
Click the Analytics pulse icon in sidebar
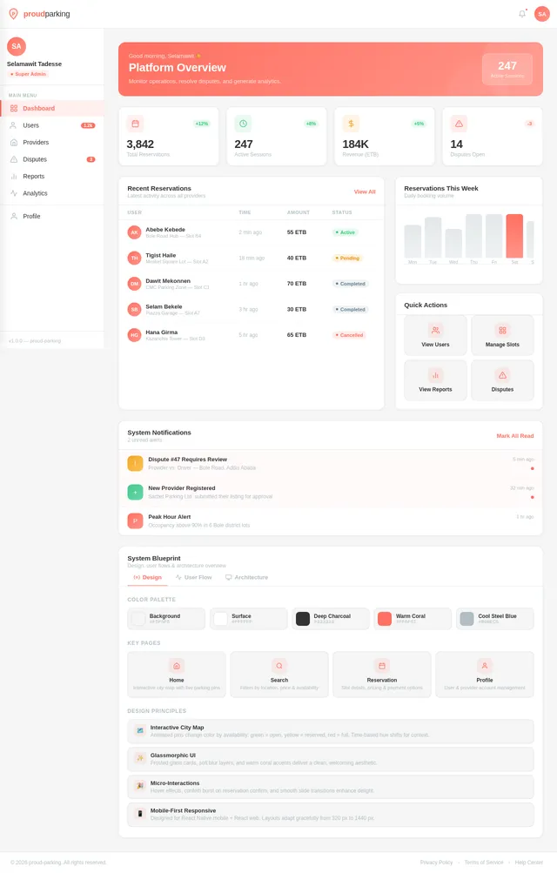pos(14,193)
